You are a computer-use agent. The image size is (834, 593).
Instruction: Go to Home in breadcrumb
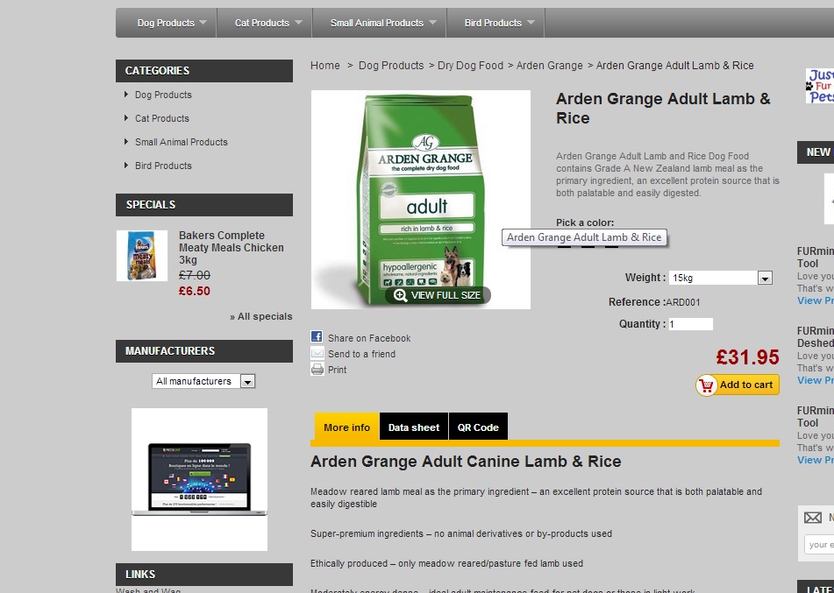pos(325,66)
